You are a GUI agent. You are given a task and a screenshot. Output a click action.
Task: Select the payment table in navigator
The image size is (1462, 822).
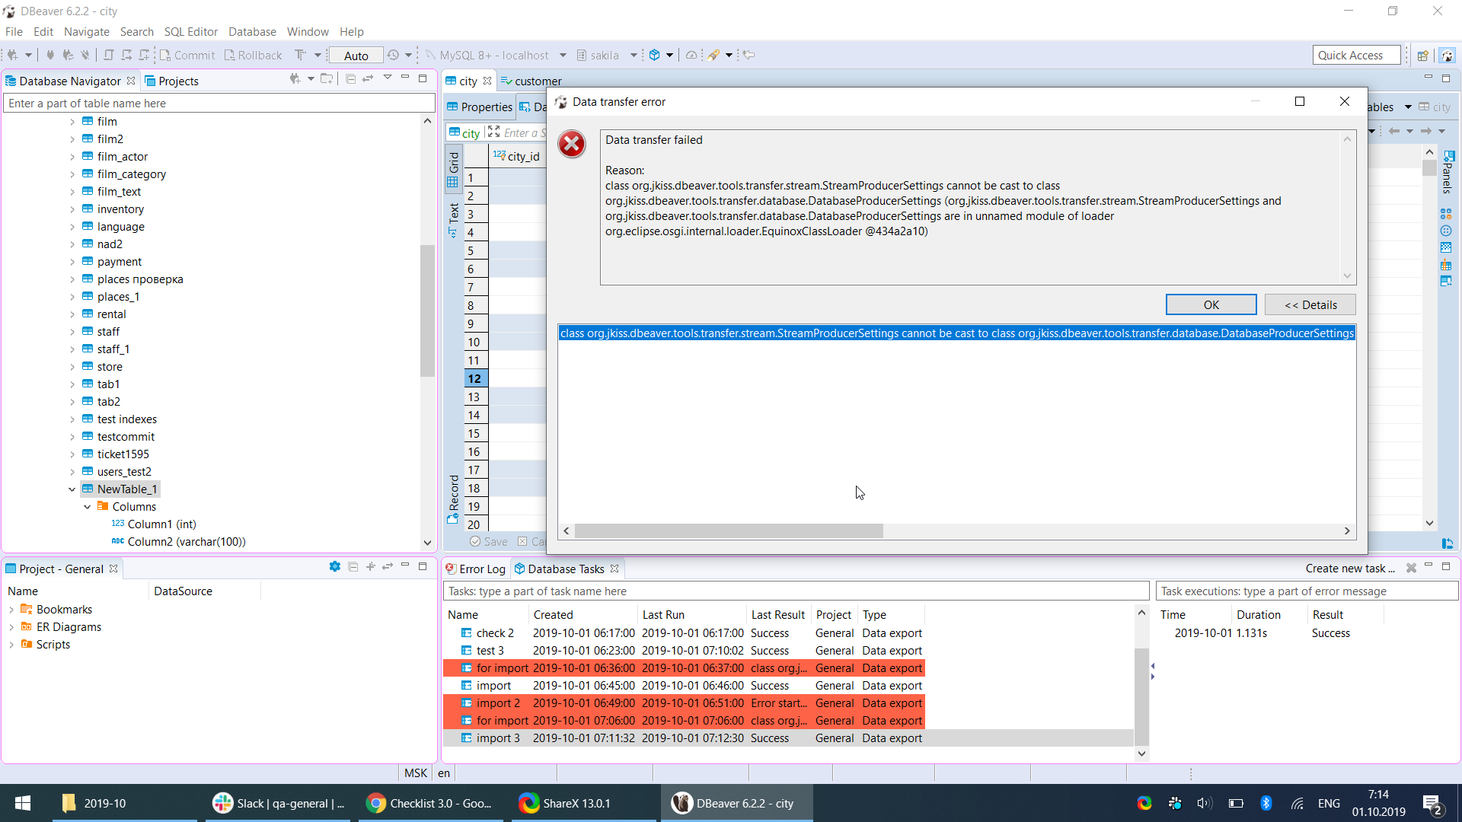(x=119, y=262)
